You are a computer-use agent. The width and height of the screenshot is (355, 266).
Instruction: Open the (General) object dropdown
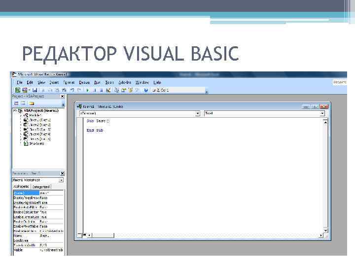[197, 113]
